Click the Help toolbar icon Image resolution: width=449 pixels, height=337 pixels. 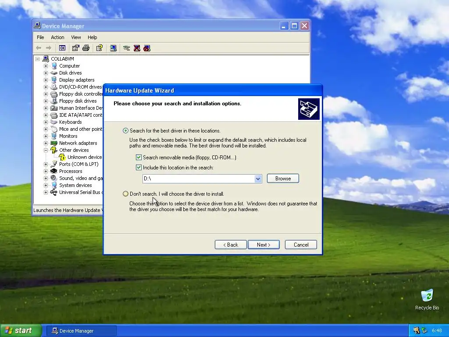(x=100, y=48)
